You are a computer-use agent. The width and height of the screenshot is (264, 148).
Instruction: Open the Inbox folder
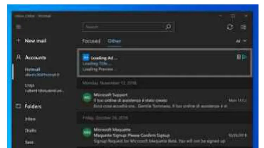pos(30,119)
